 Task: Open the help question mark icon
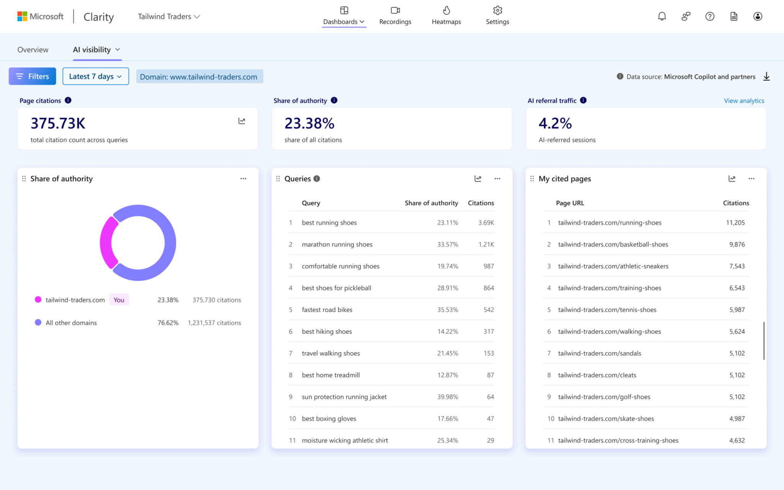710,16
